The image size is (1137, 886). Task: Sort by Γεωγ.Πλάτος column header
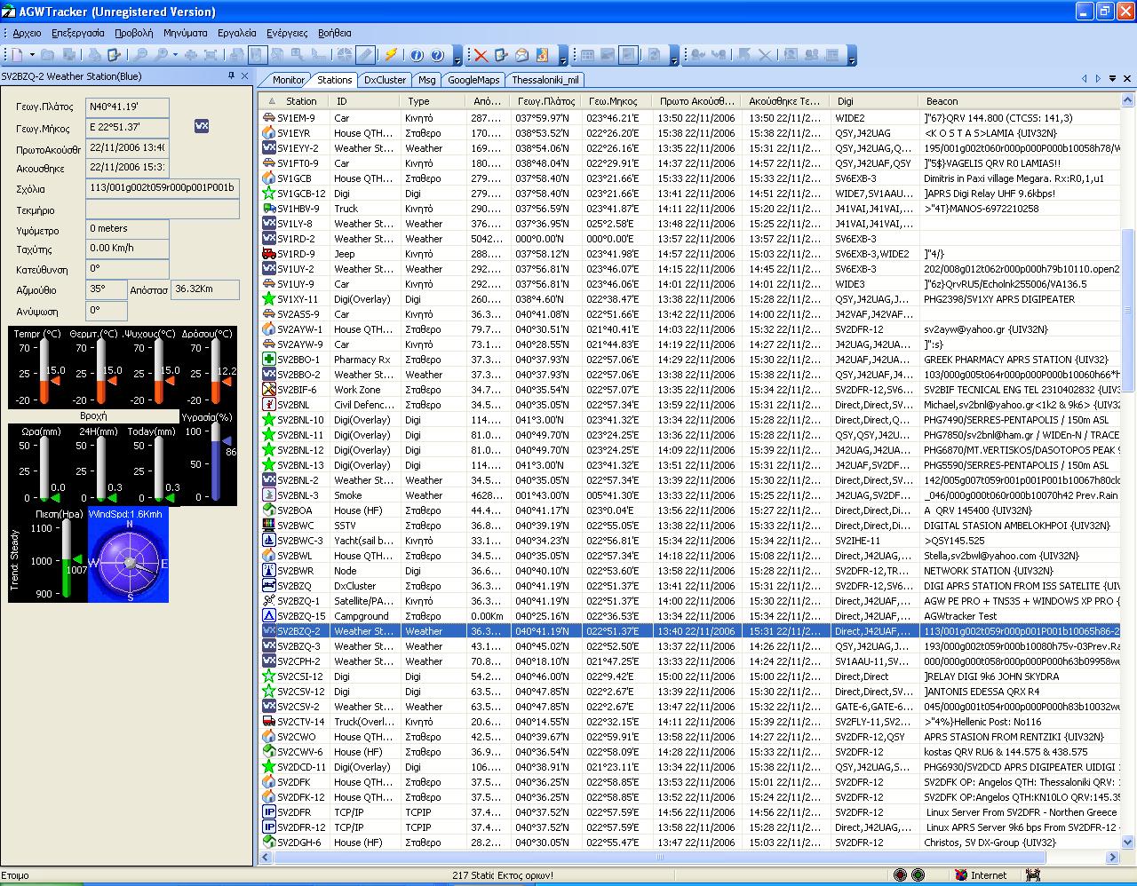click(x=546, y=101)
